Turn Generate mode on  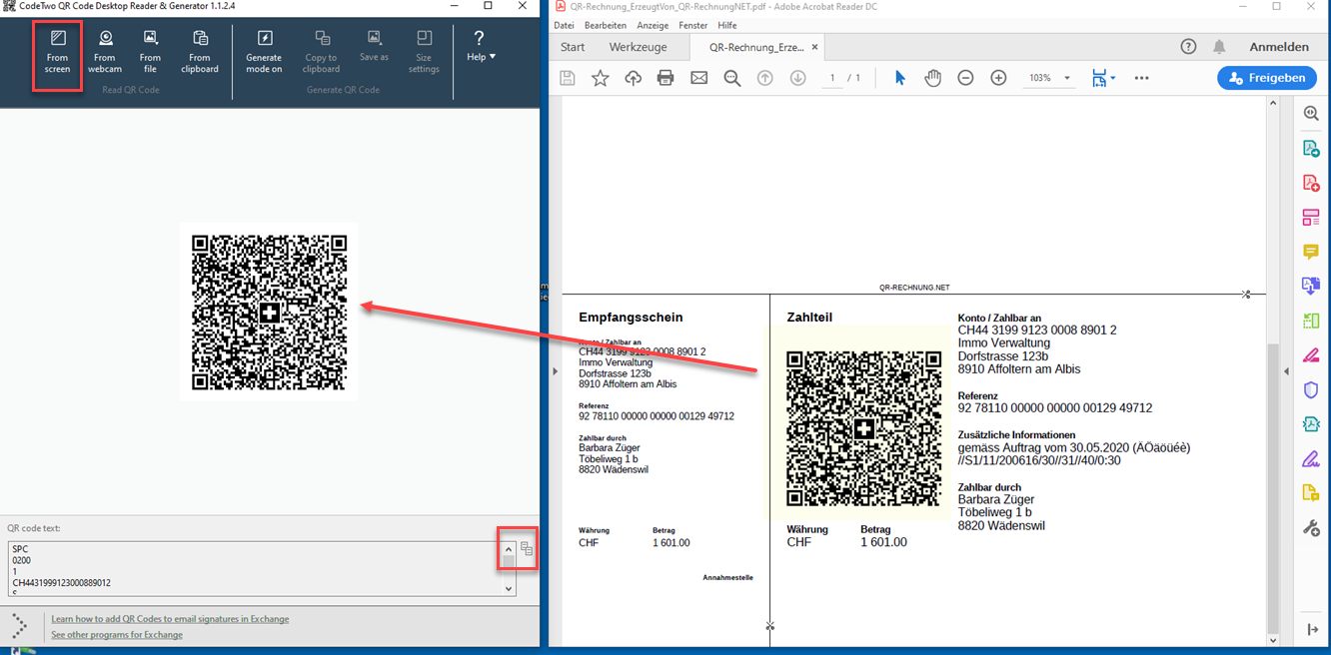264,52
